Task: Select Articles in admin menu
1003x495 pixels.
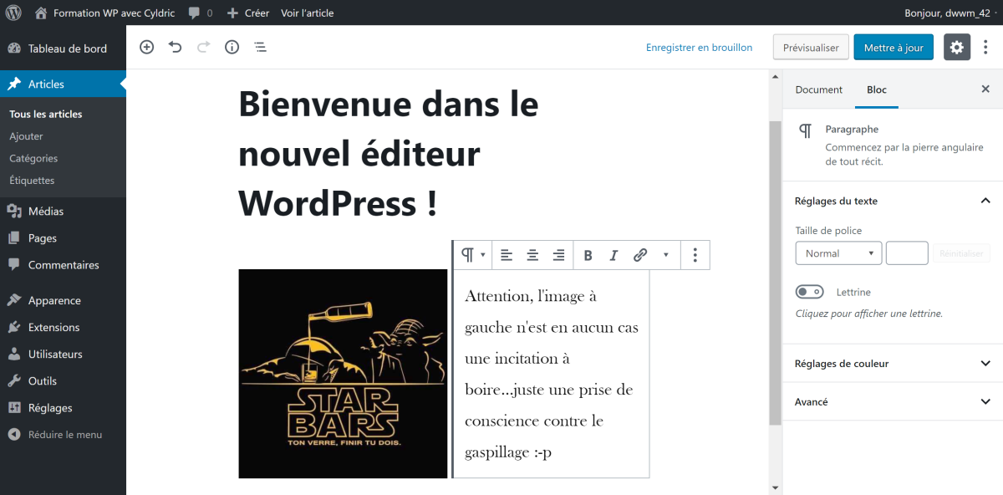Action: point(63,84)
